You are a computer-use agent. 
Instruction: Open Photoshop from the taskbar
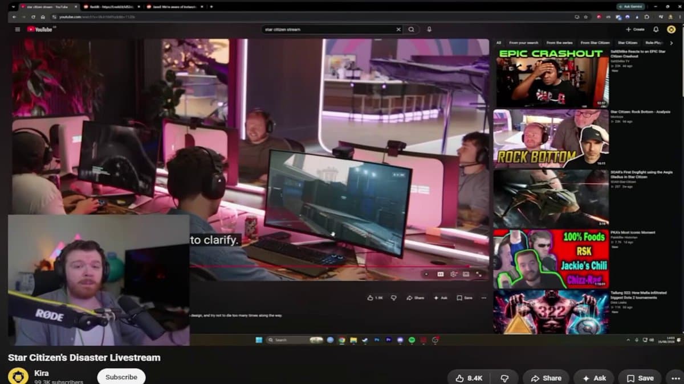377,340
